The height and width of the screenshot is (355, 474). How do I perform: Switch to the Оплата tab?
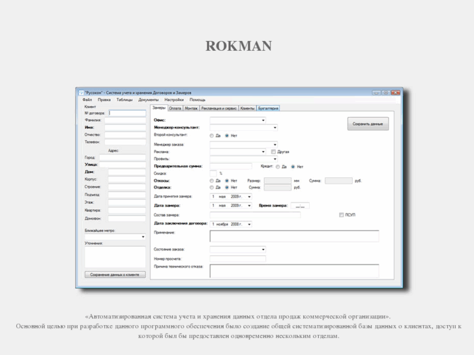tap(175, 108)
